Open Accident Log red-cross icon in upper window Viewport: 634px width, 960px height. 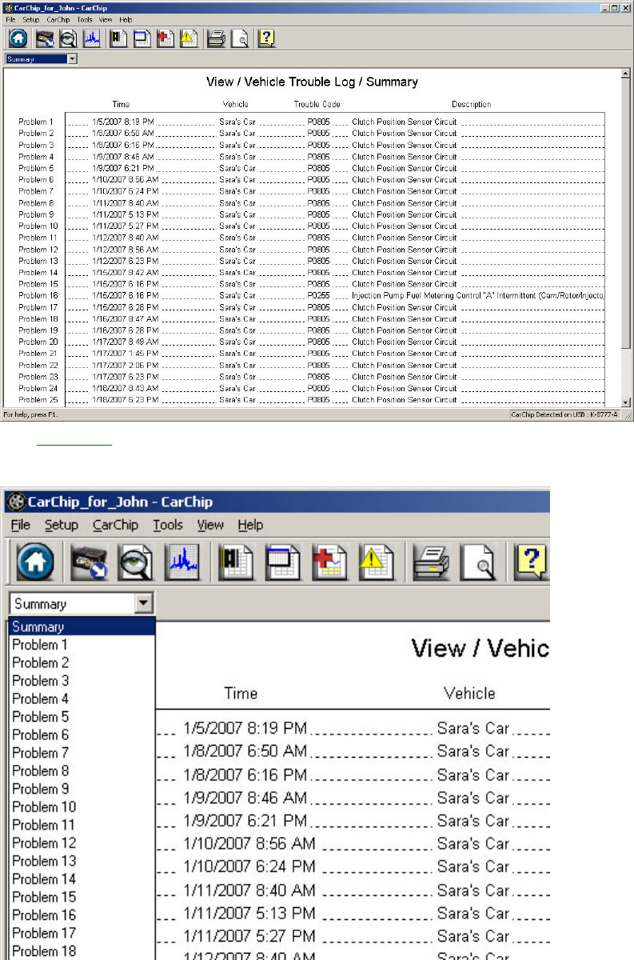point(165,38)
